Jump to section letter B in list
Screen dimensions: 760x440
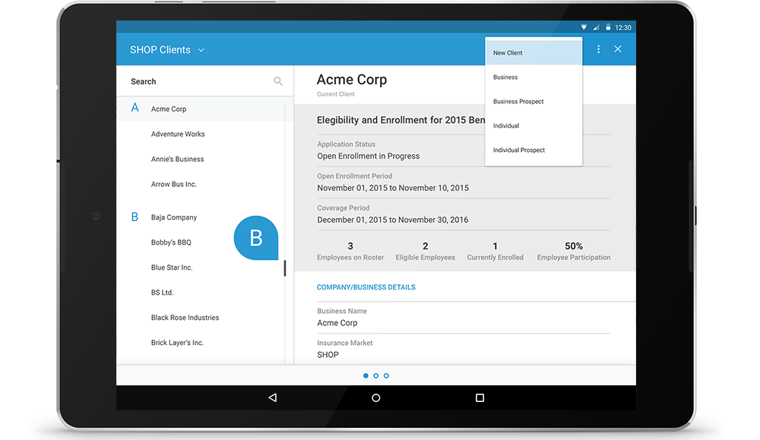135,217
